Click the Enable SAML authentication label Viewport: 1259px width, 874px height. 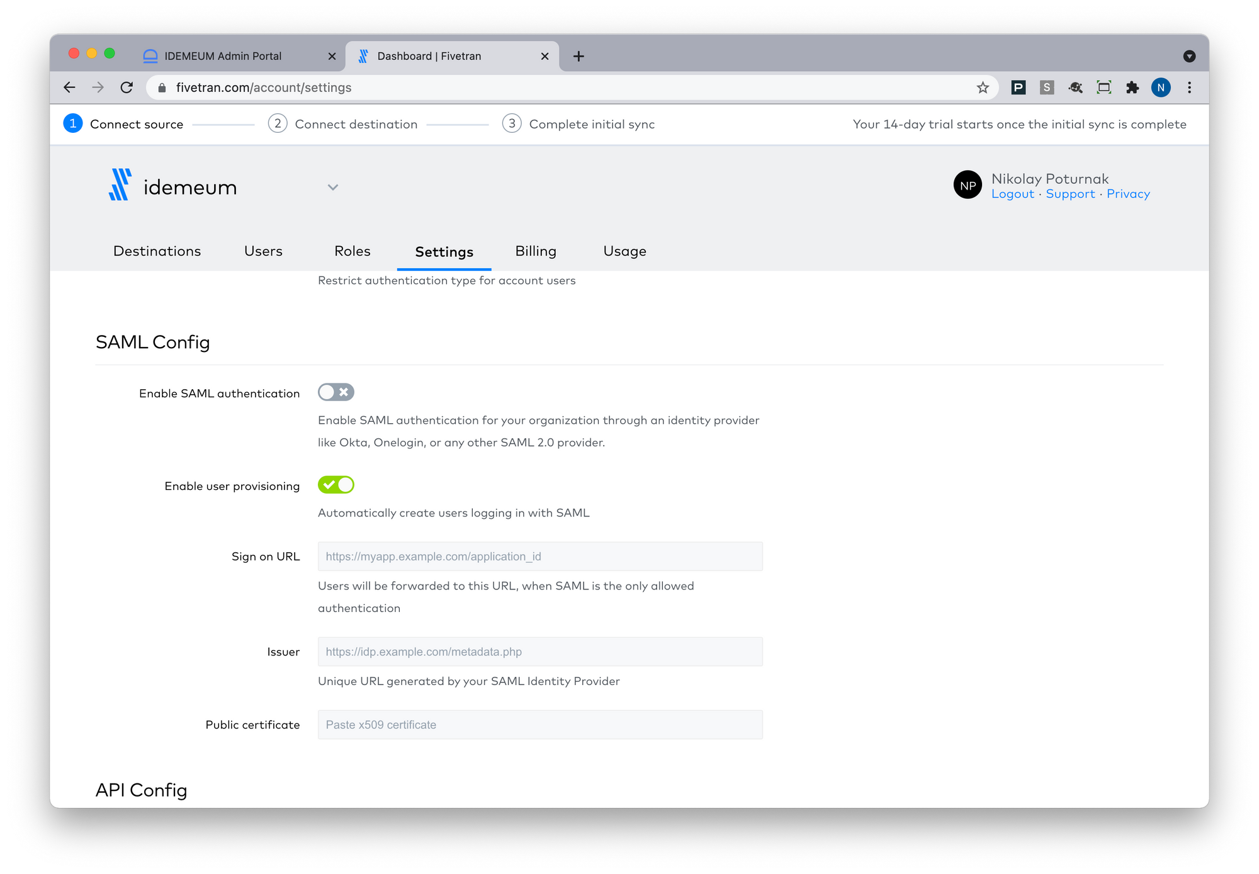tap(219, 394)
